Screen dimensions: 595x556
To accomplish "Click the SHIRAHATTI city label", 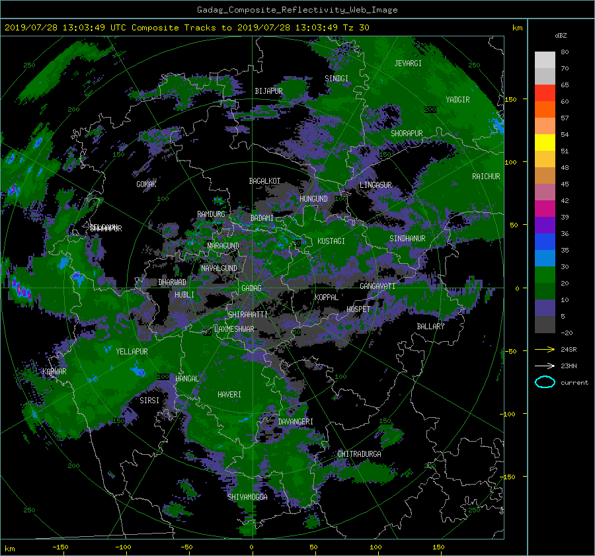I will point(247,314).
